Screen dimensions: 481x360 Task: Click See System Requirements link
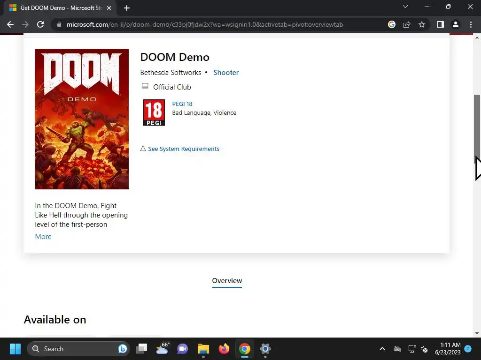point(184,149)
